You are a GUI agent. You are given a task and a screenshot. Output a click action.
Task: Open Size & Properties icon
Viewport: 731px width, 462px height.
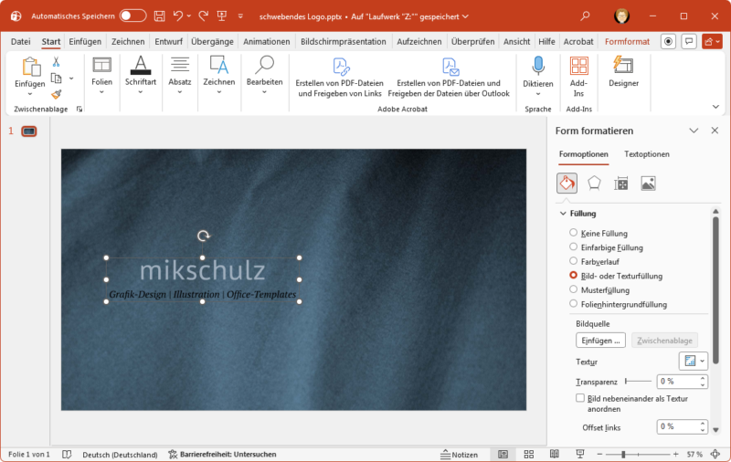pyautogui.click(x=621, y=183)
